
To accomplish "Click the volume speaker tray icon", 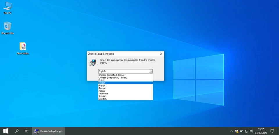I will 251,131.
